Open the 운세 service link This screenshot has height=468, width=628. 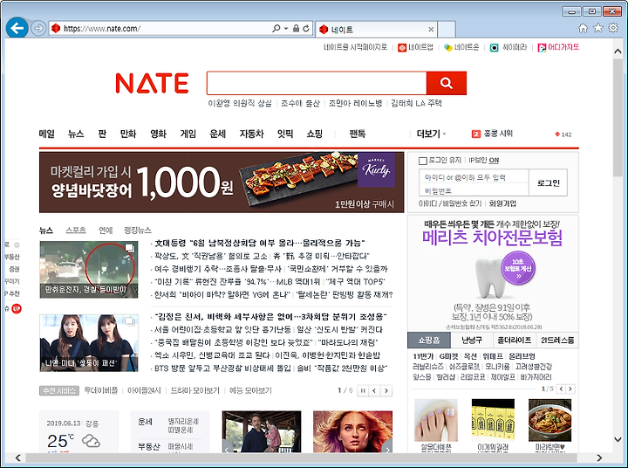(145, 422)
